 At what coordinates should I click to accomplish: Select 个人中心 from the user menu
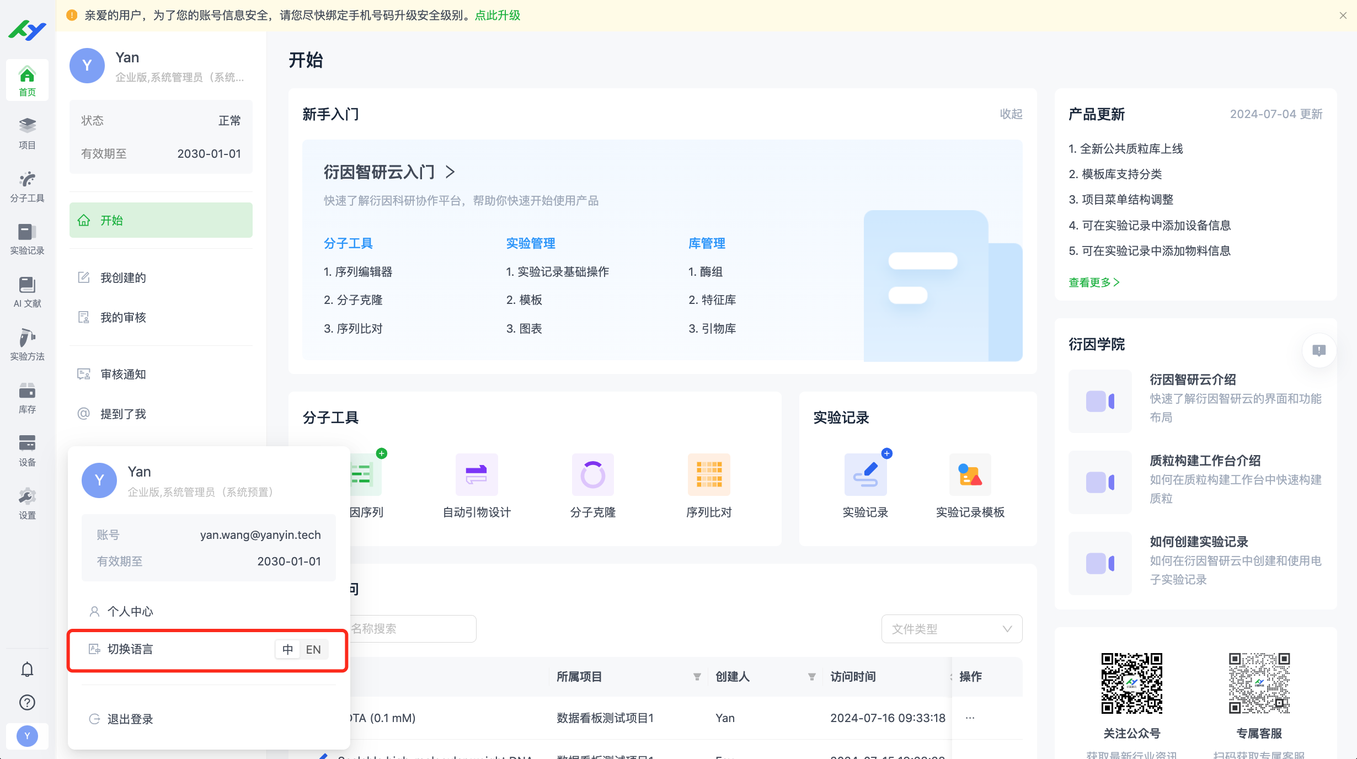[x=131, y=611]
